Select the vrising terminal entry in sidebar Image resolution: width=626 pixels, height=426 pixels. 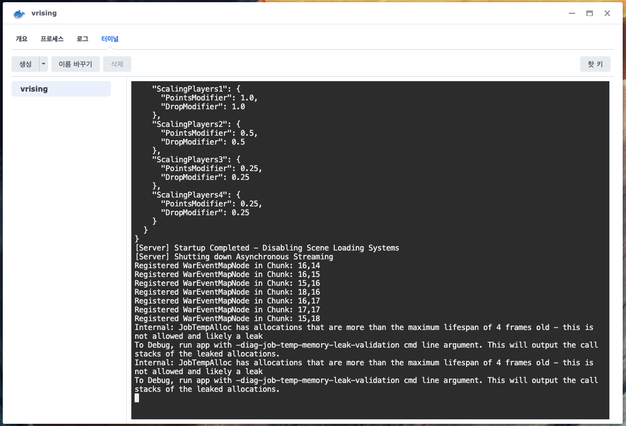[61, 89]
